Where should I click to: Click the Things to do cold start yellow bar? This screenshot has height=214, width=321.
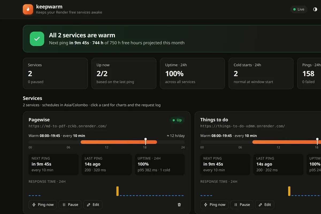pyautogui.click(x=289, y=191)
